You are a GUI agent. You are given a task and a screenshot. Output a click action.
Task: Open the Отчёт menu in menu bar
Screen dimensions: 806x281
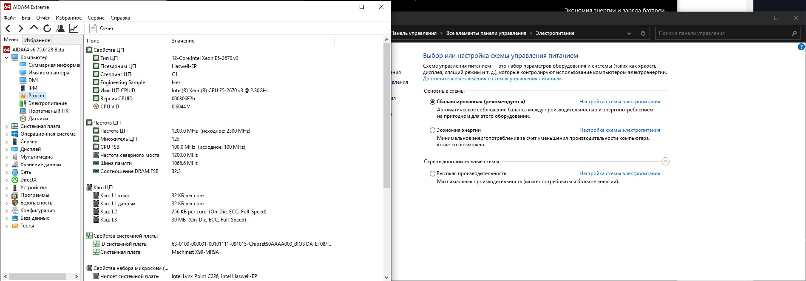[43, 18]
